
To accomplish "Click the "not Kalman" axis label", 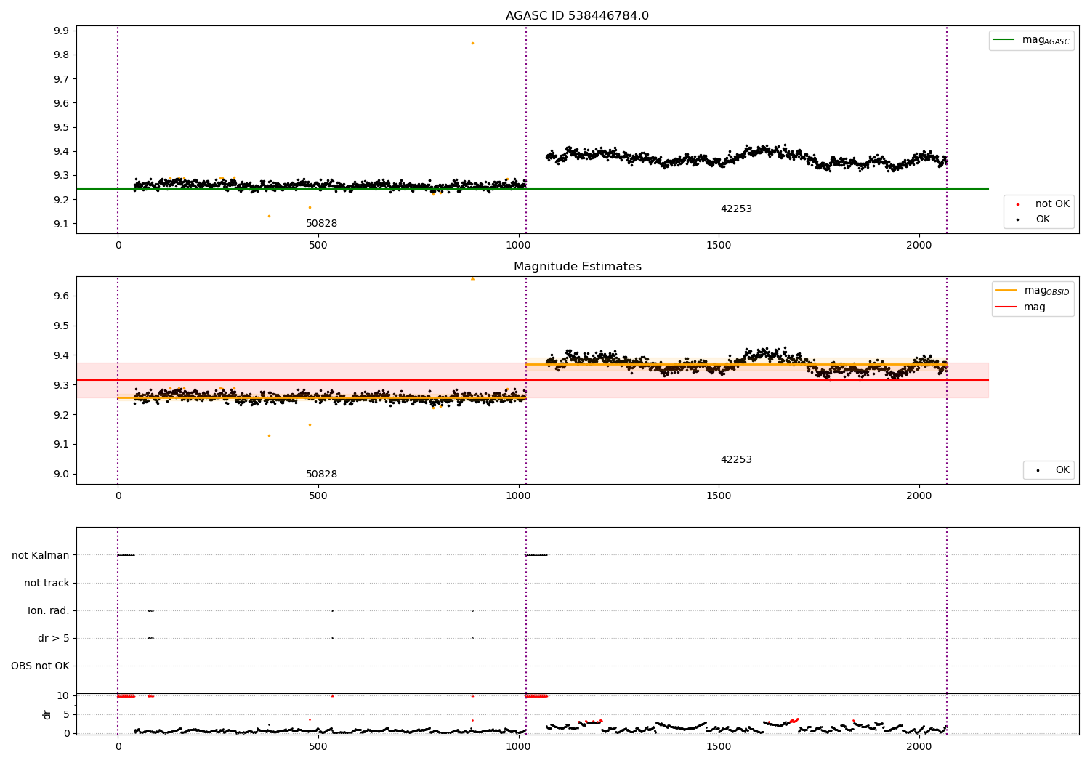I will click(41, 555).
